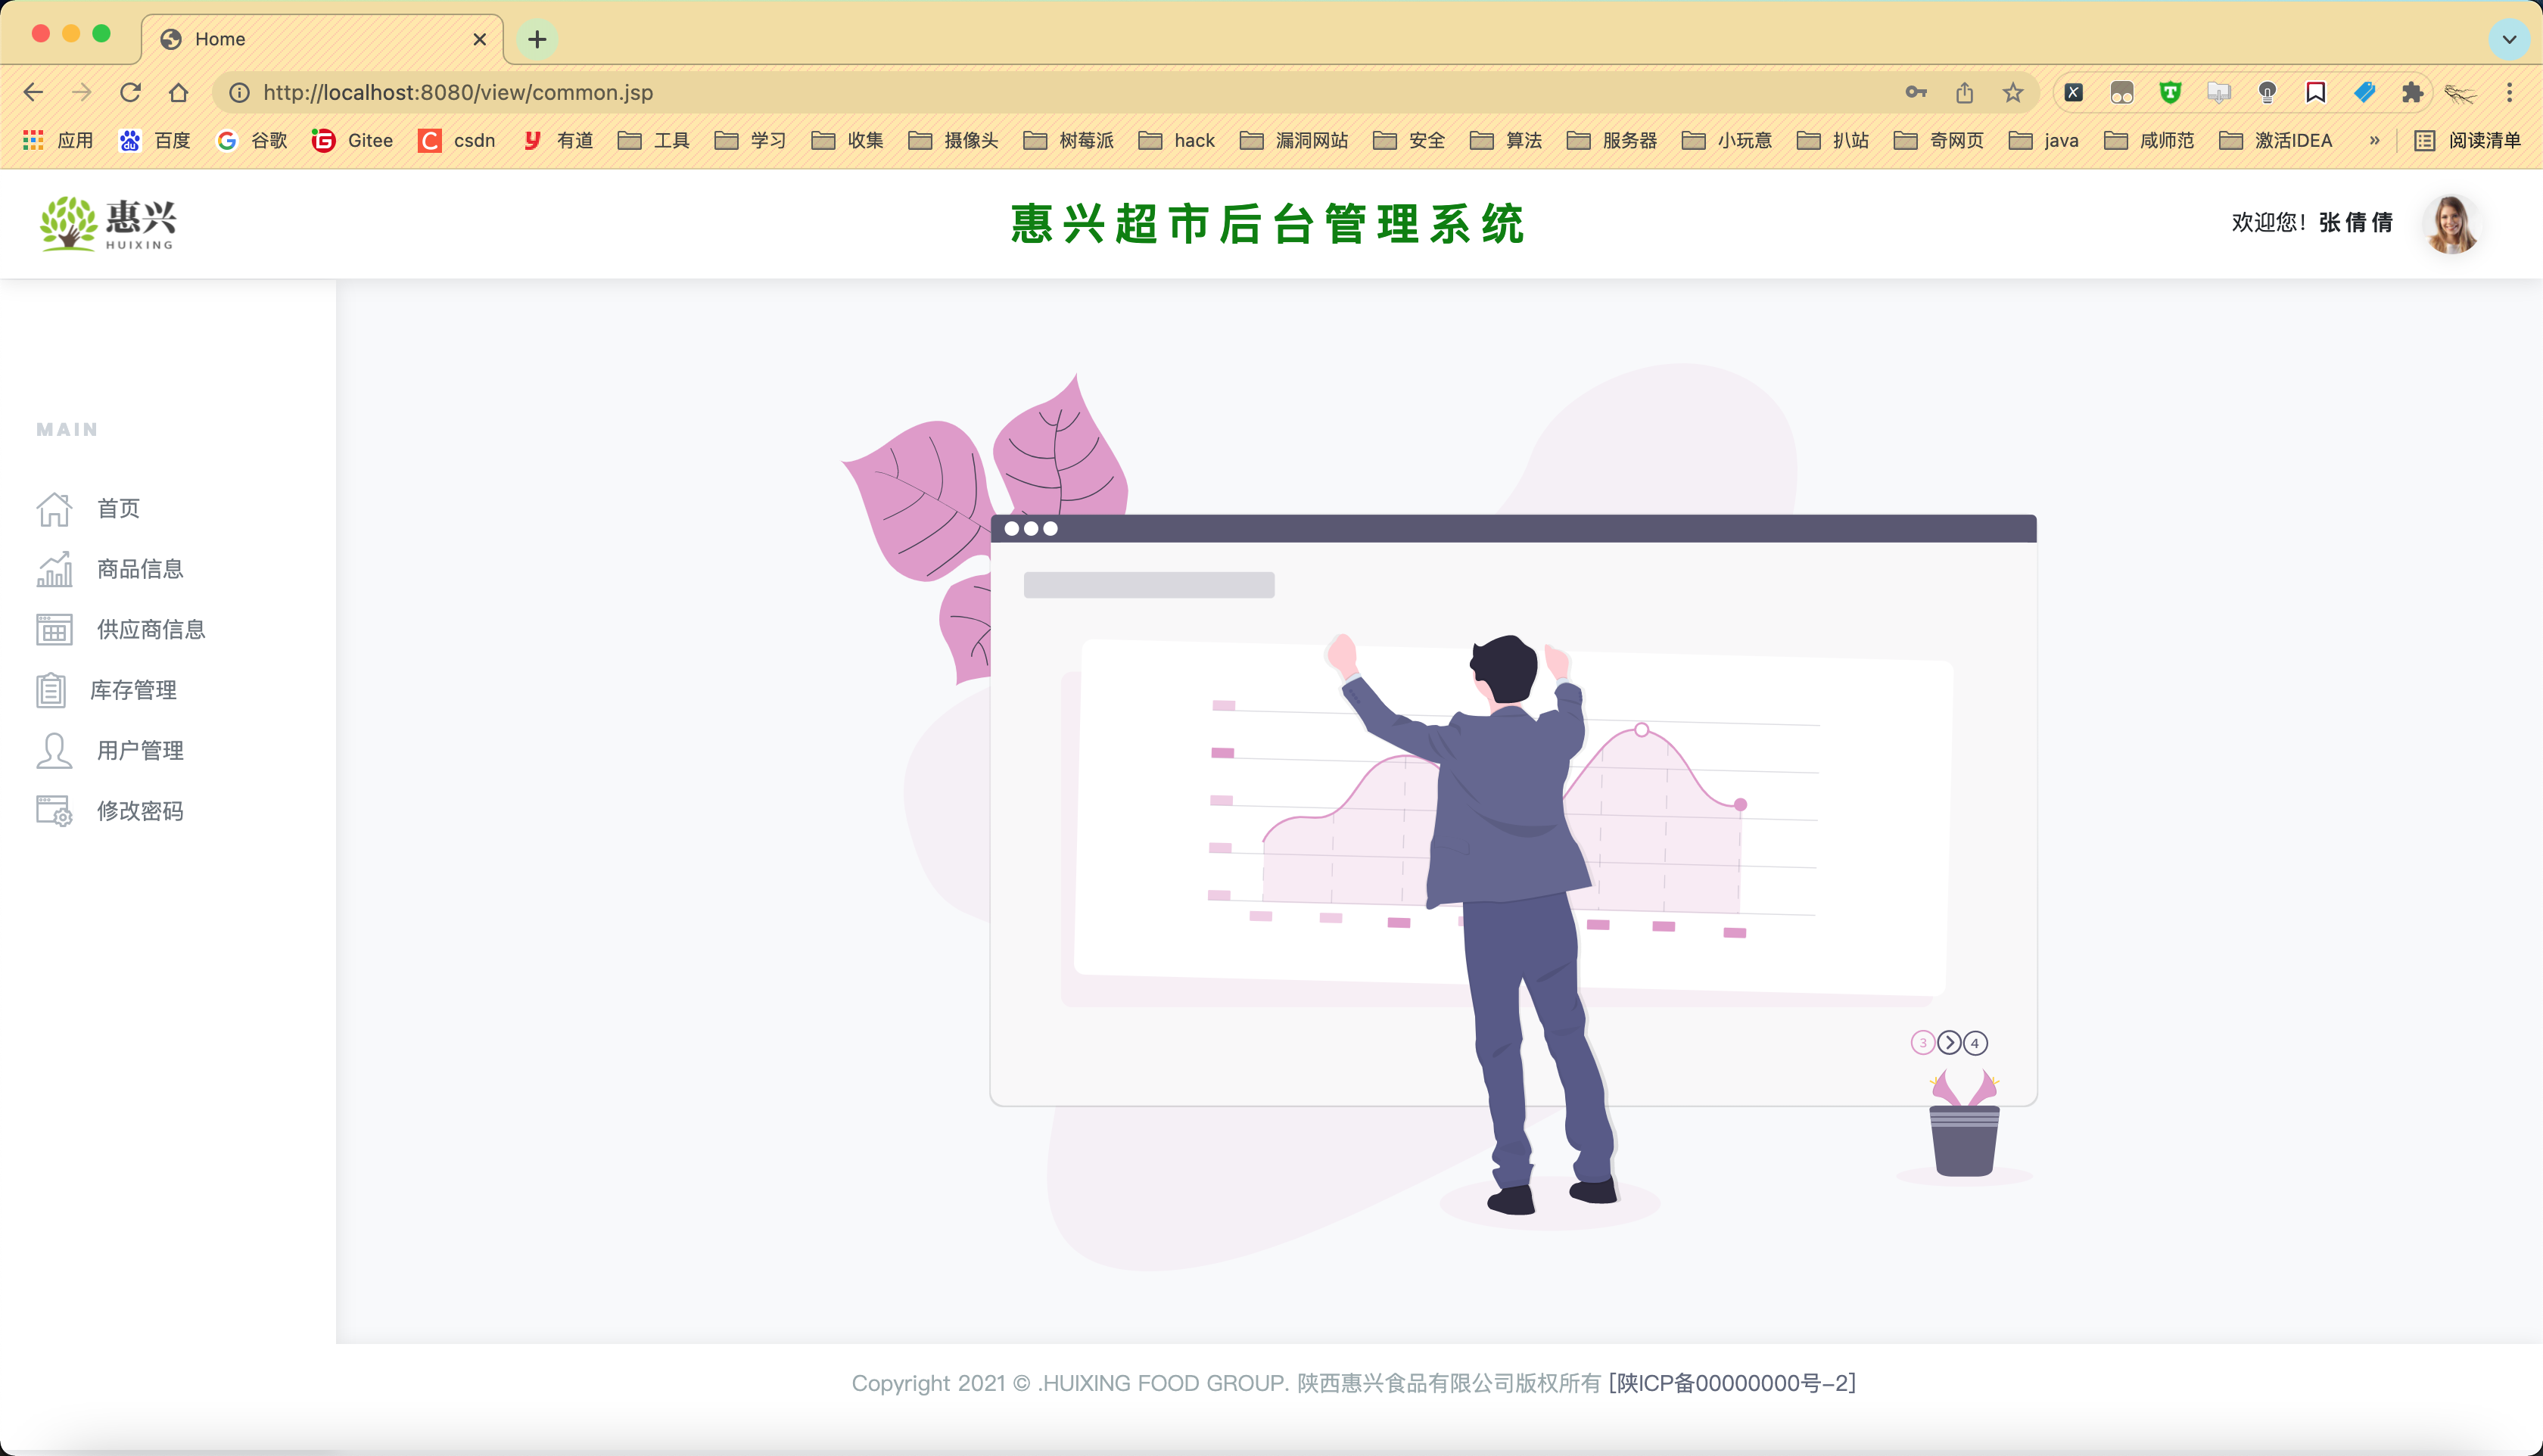
Task: Click the person icon beside 用户管理
Action: pos(54,751)
